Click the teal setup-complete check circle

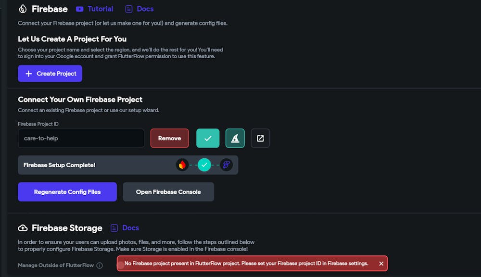[x=204, y=165]
